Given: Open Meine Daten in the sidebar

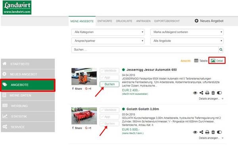Looking at the screenshot, I should coord(28,95).
